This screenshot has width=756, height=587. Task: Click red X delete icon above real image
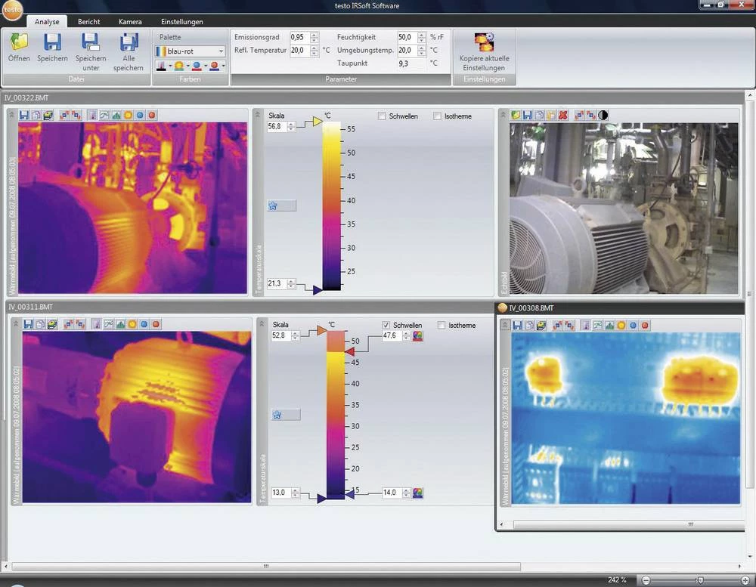pos(562,115)
